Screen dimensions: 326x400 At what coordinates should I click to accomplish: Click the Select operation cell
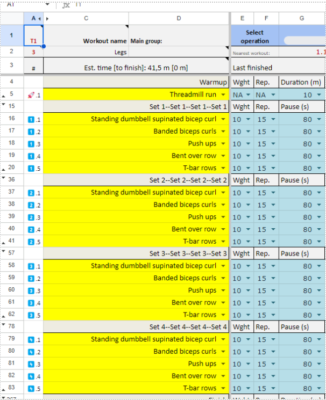coord(254,37)
